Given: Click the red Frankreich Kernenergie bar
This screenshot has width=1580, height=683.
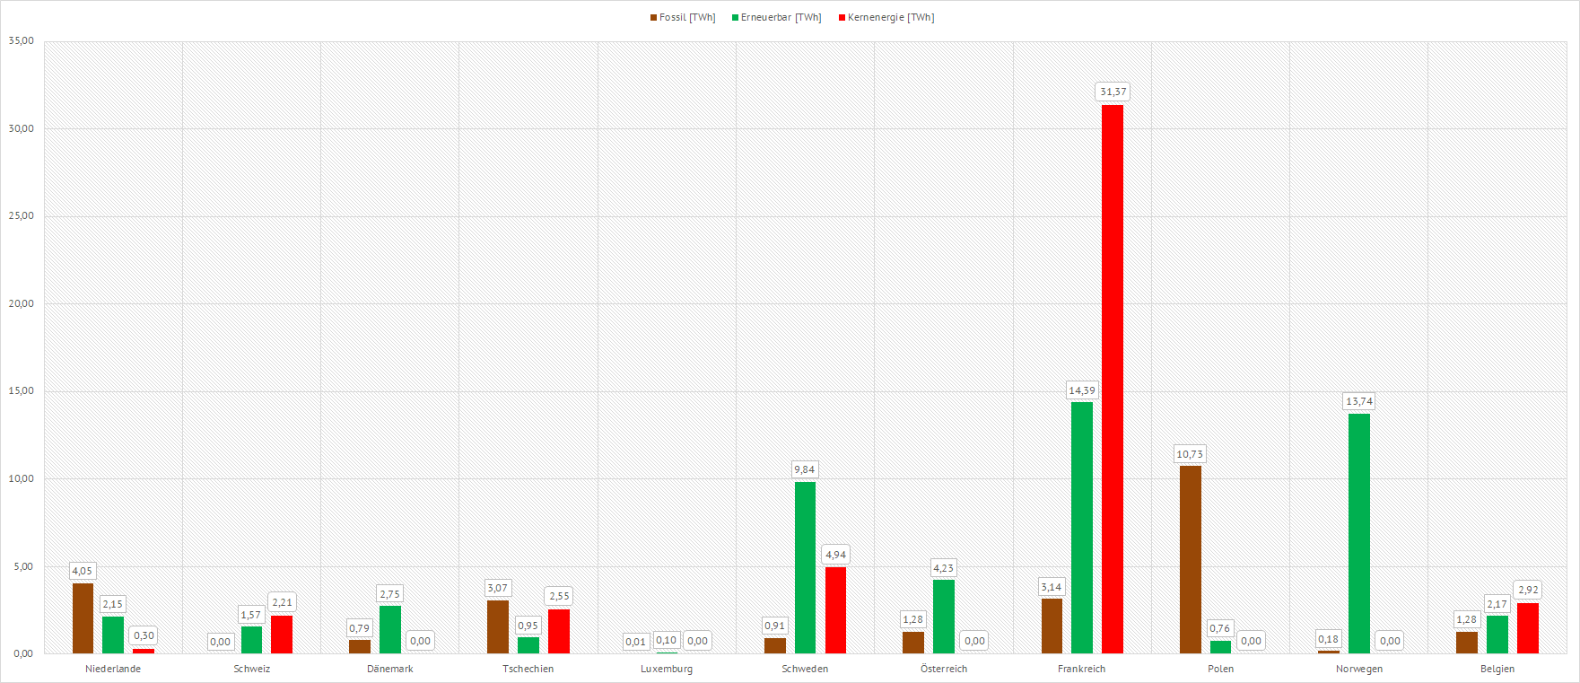Looking at the screenshot, I should 1113,379.
